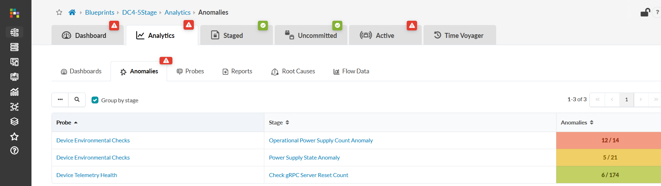Click the green check badge on Staged tab
Screen dimensions: 661x186
pos(263,25)
